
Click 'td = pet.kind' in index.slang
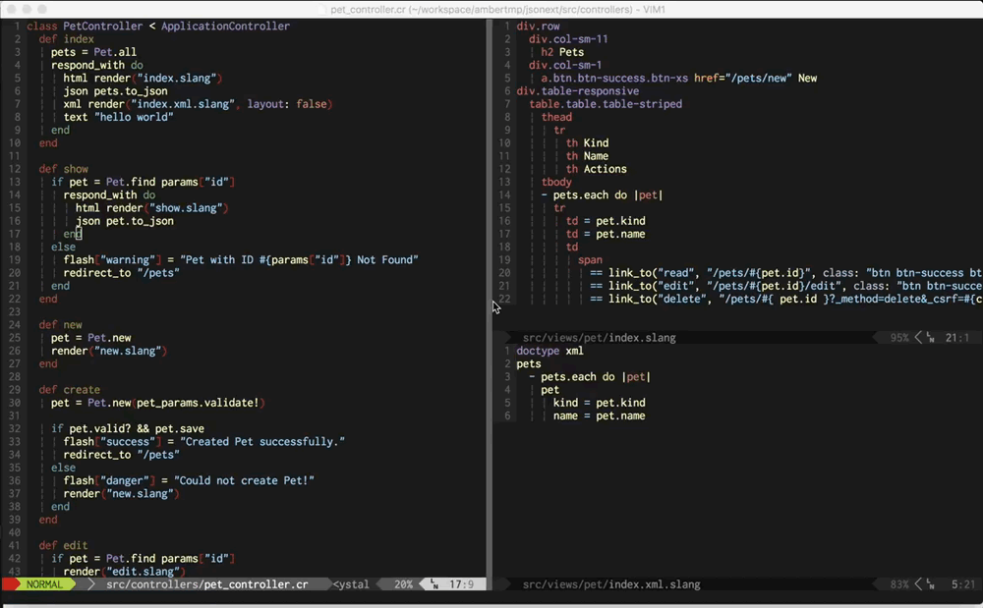click(x=606, y=221)
